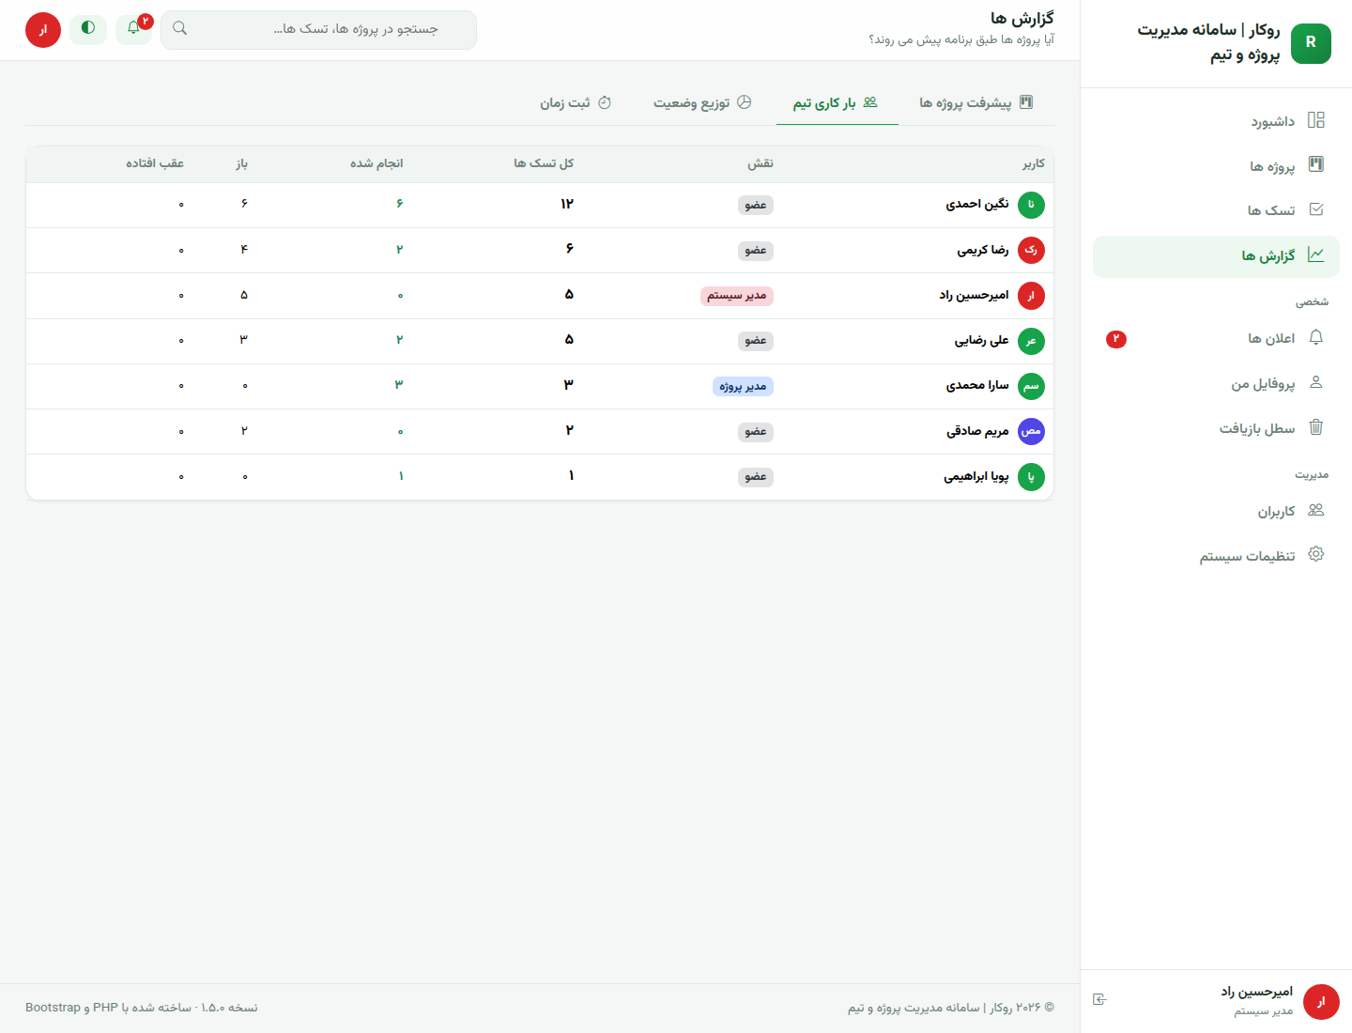Open تنظیمات سیستم link

coord(1216,556)
